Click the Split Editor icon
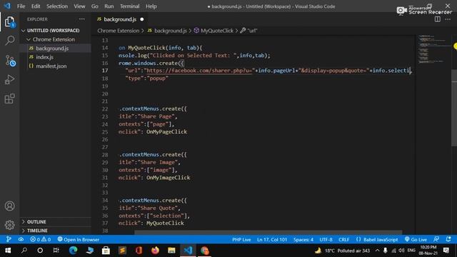This screenshot has width=457, height=257. tap(438, 19)
